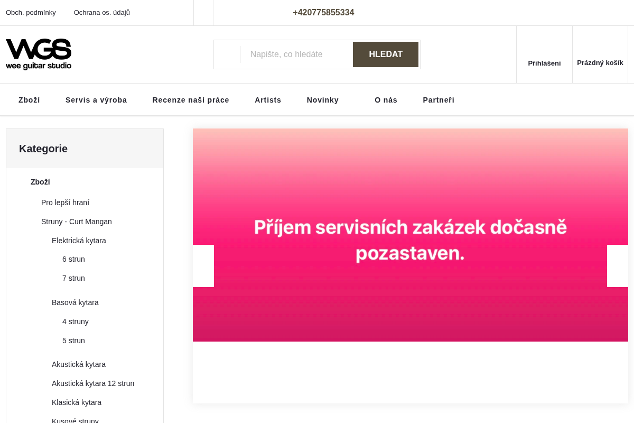Viewport: 634px width, 423px height.
Task: Select Zboží in the Kategorie sidebar
Action: tap(40, 182)
